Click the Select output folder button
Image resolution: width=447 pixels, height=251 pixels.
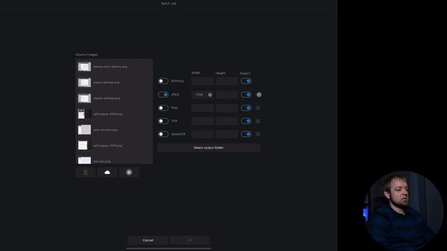point(209,148)
